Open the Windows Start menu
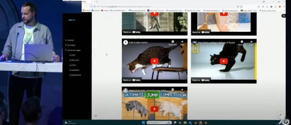 click(143, 123)
